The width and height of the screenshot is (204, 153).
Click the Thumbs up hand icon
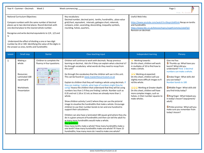pos(168,63)
